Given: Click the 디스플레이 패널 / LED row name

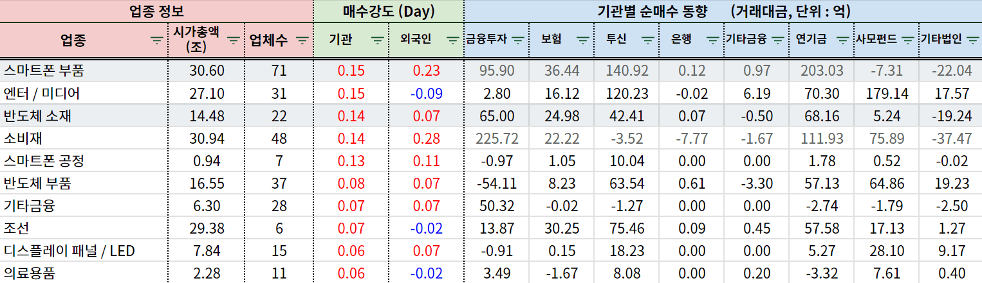Looking at the screenshot, I should tap(69, 251).
